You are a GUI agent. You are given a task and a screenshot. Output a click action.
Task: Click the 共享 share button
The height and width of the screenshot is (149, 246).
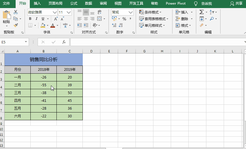click(x=236, y=3)
